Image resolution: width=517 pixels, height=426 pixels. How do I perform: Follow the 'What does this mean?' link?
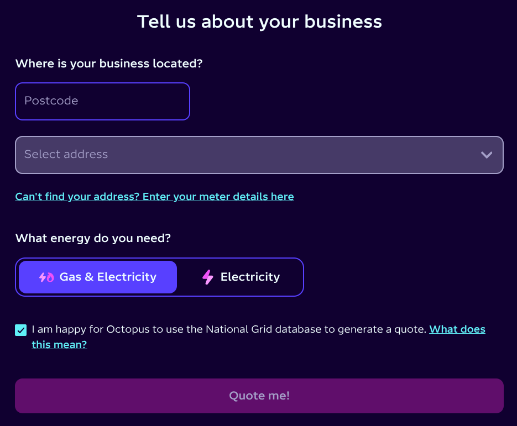[457, 329]
